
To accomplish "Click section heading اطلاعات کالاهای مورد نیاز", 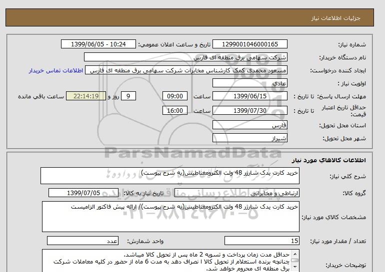I will coord(329,160).
